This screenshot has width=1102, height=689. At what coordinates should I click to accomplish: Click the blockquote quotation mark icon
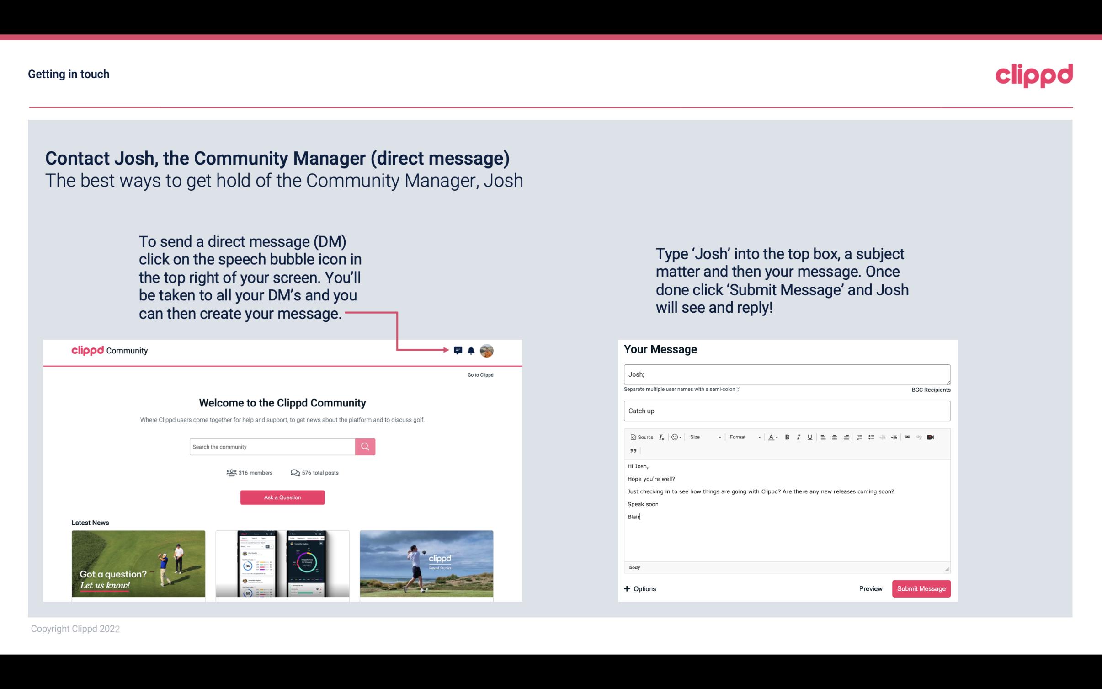coord(632,450)
